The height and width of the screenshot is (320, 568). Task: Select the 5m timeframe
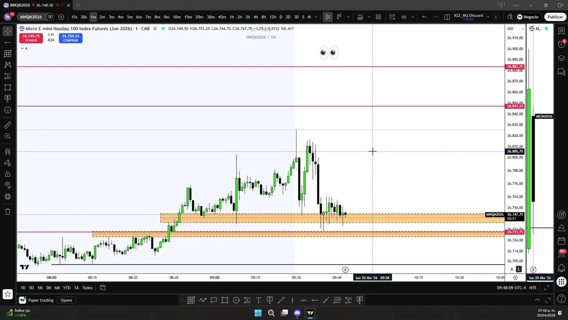130,17
